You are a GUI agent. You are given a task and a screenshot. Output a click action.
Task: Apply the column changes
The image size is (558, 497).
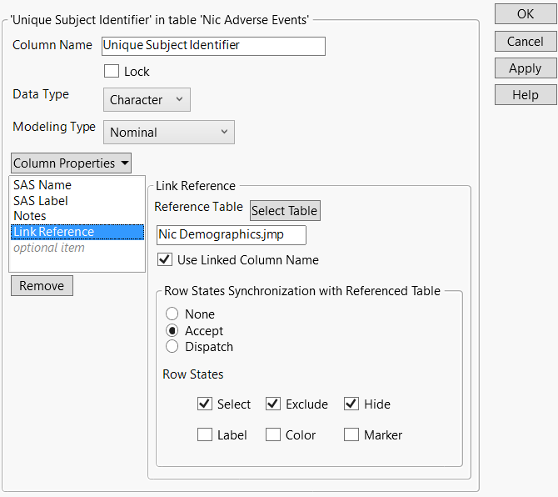[525, 68]
